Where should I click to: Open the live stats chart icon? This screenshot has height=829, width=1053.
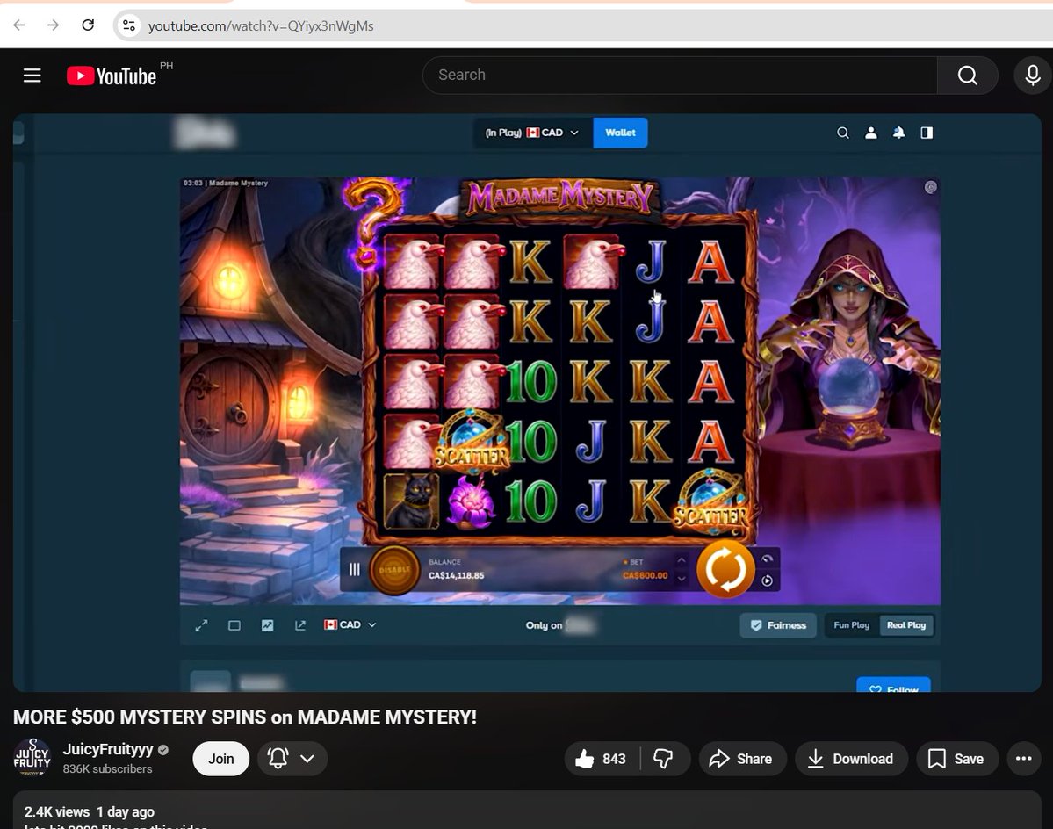(x=267, y=625)
